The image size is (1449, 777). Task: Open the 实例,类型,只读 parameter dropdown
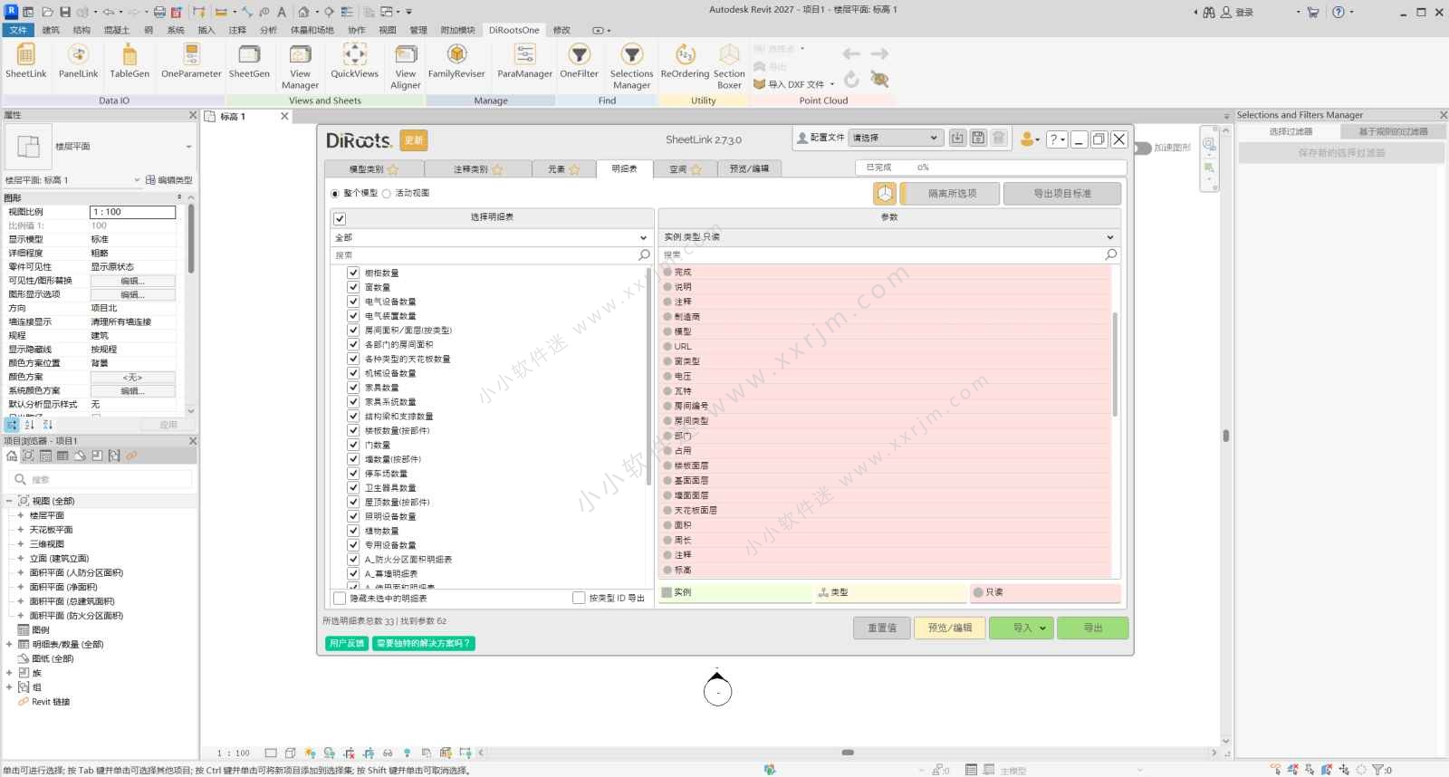889,237
